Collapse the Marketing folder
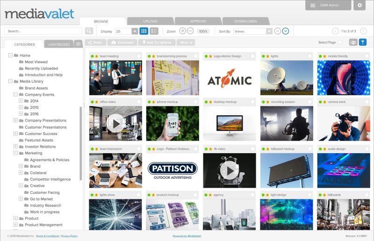The image size is (374, 241). coord(15,153)
